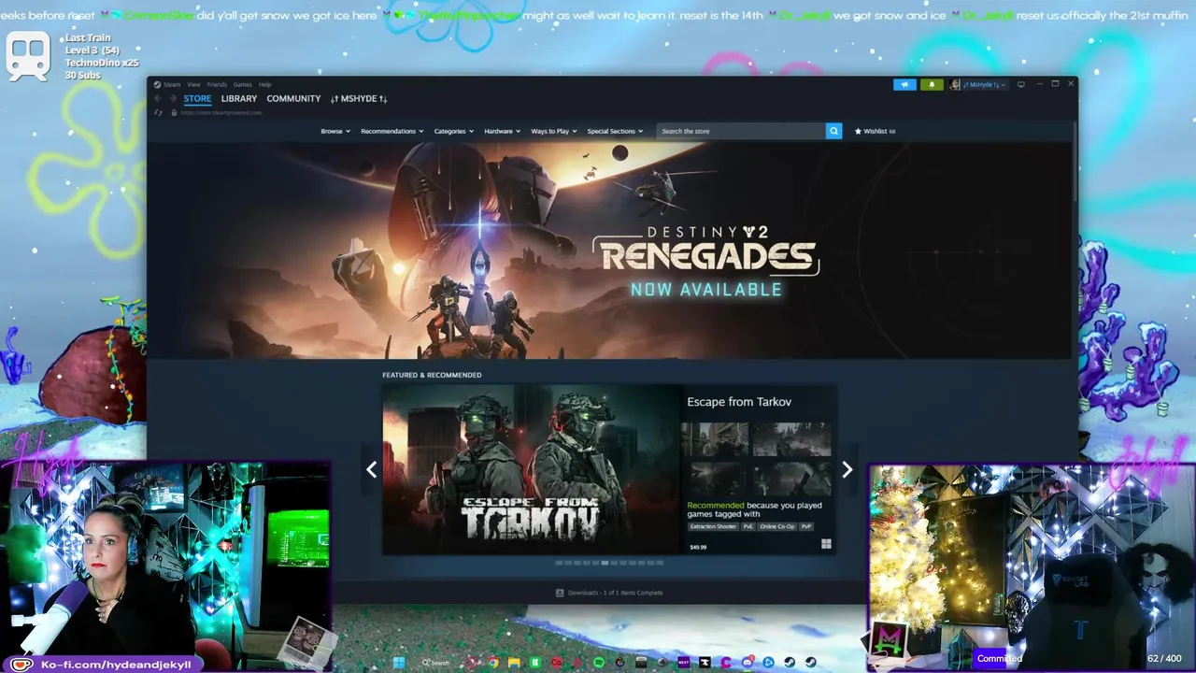The height and width of the screenshot is (673, 1196).
Task: Click the FEATURED & RECOMMENDED heading
Action: [x=432, y=375]
